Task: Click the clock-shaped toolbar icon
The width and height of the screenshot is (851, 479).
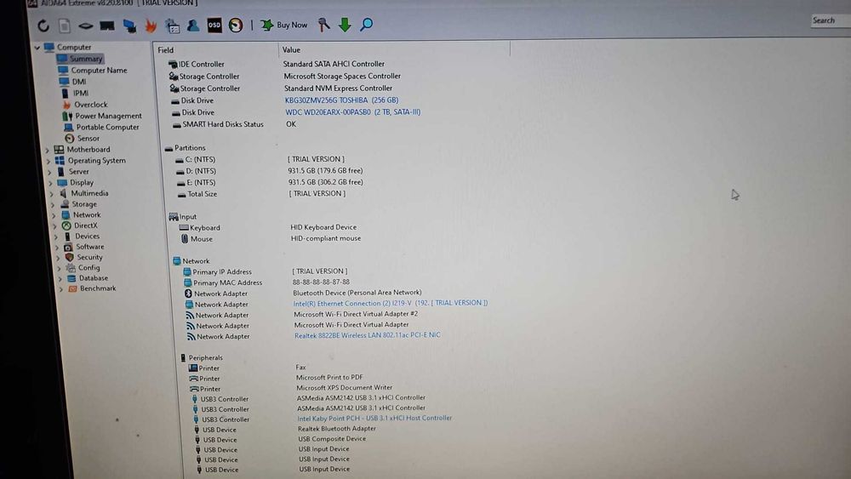Action: (x=236, y=25)
